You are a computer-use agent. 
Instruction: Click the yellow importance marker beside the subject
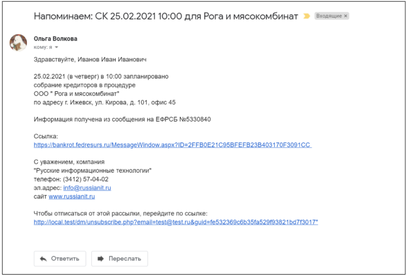tap(306, 16)
